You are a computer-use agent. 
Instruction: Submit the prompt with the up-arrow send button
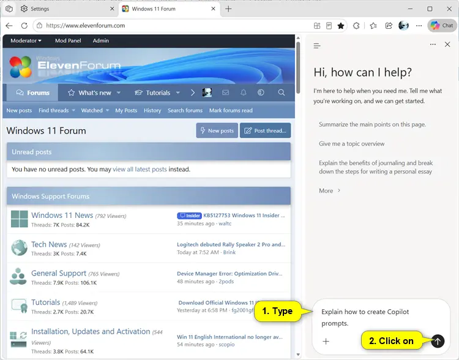coord(438,341)
